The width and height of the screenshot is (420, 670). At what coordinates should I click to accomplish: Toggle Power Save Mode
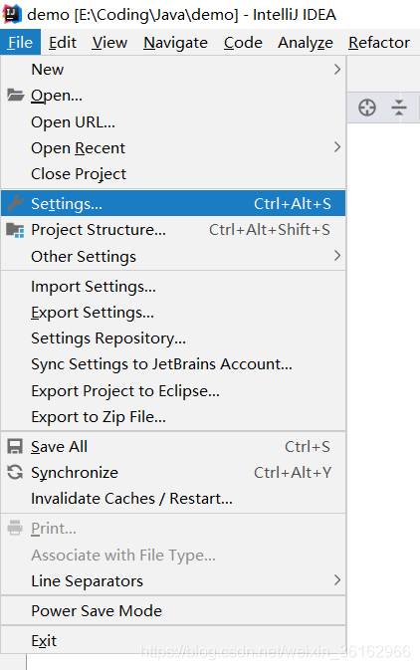click(173, 610)
